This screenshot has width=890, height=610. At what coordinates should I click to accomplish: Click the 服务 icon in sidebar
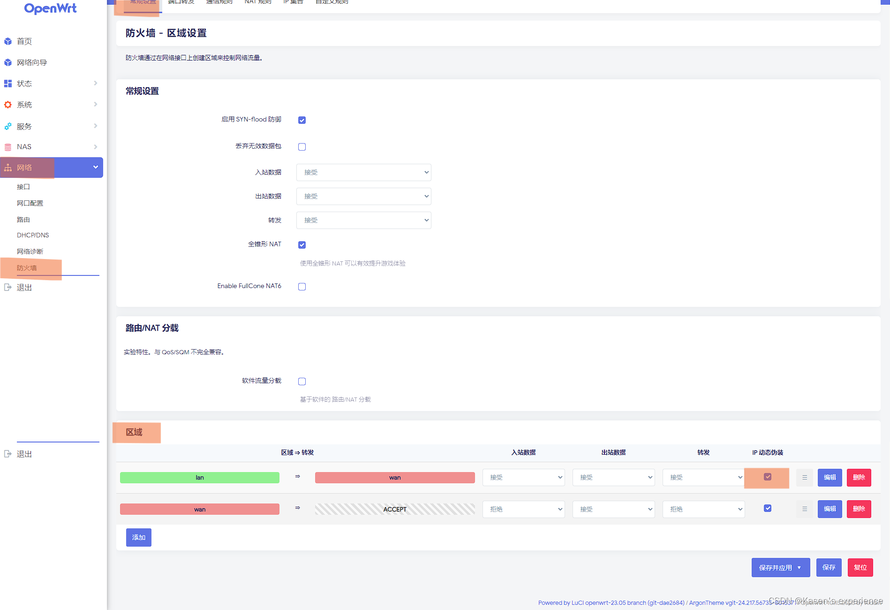pos(8,126)
